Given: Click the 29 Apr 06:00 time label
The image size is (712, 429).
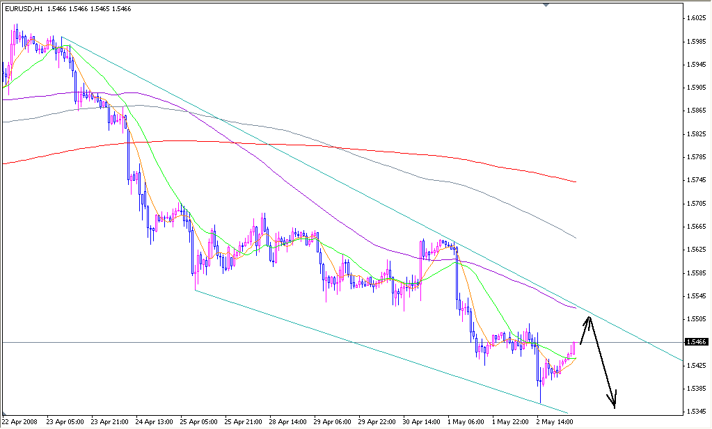Looking at the screenshot, I should [x=333, y=422].
